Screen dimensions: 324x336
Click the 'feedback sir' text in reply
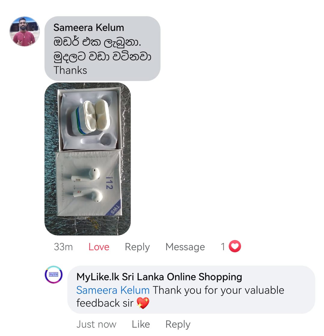click(105, 303)
